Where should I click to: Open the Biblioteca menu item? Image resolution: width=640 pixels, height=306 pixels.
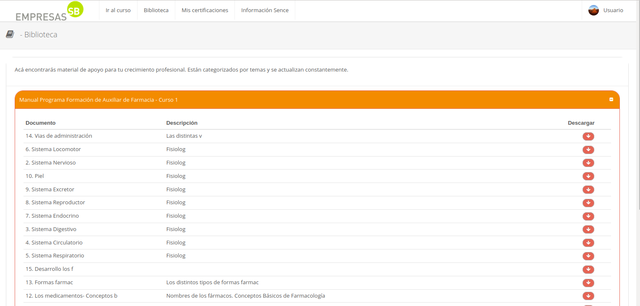(156, 10)
